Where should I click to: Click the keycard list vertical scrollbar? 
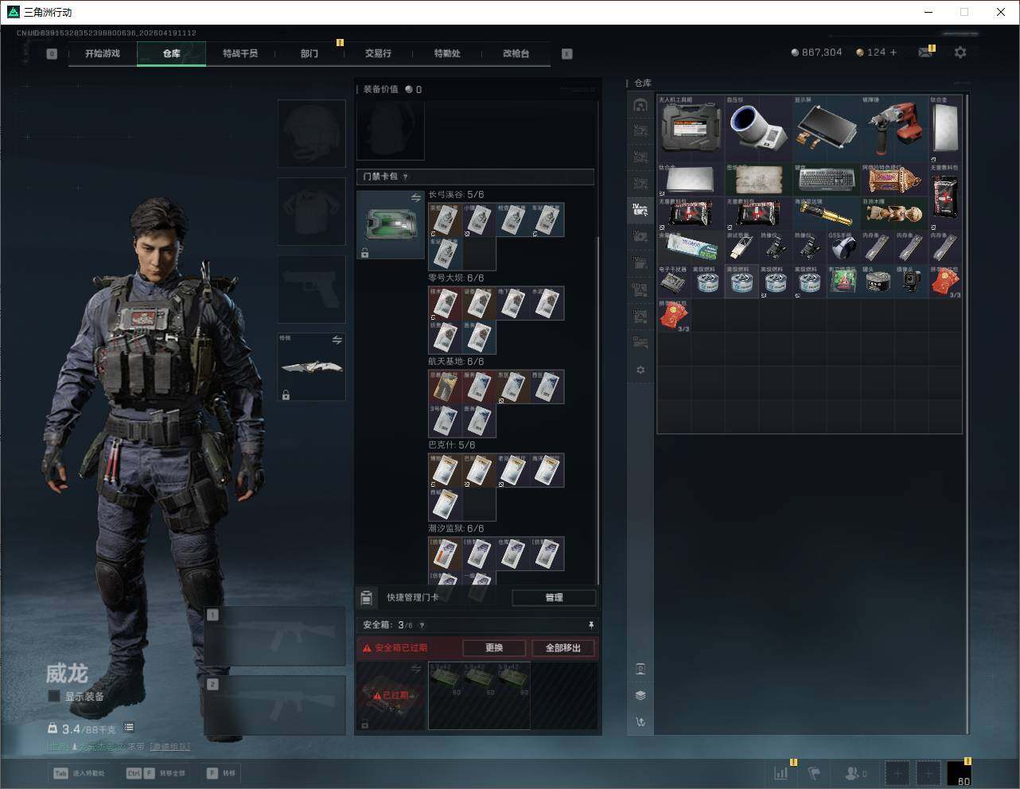(x=598, y=410)
